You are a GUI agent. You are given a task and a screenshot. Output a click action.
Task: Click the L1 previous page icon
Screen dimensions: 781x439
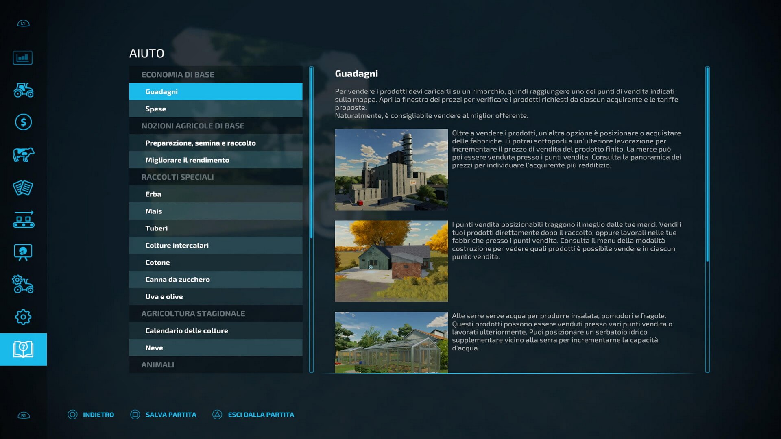point(23,24)
